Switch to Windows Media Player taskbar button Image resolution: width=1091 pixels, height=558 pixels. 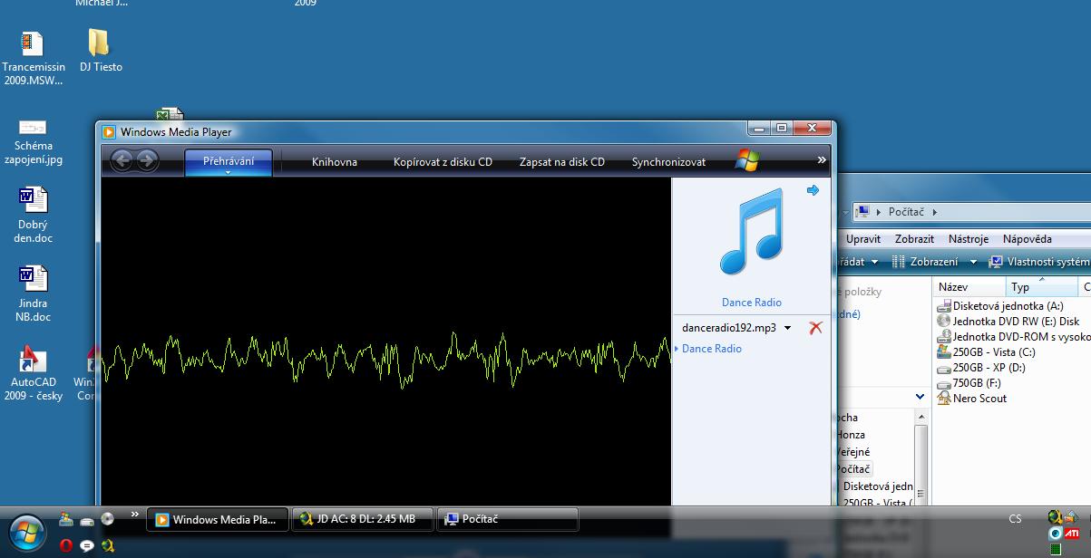218,519
